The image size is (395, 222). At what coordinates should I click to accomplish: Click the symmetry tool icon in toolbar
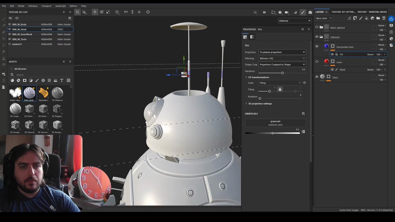pyautogui.click(x=126, y=12)
